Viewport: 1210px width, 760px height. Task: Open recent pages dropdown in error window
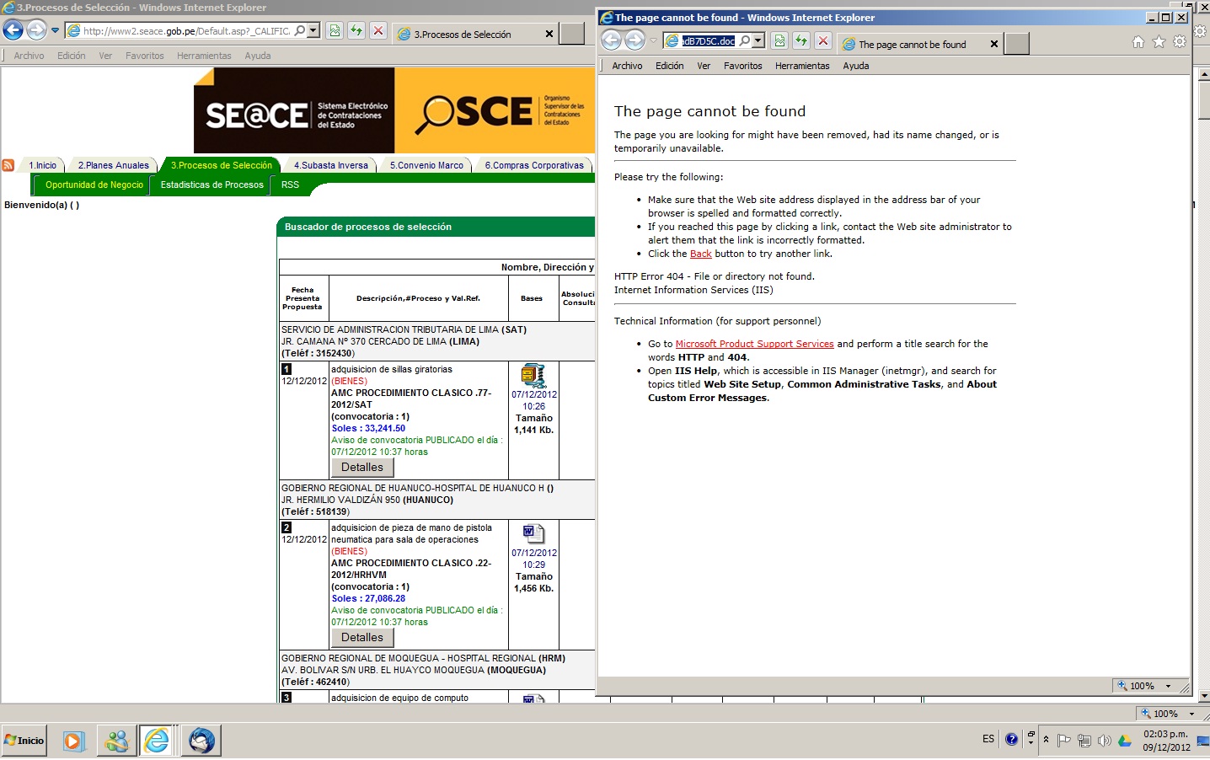coord(653,40)
